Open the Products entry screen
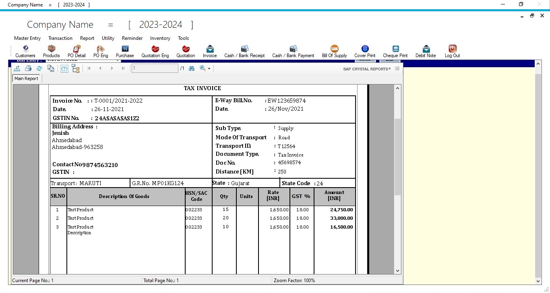550x293 pixels. [51, 51]
